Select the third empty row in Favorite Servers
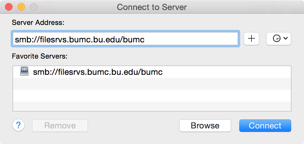 [x=152, y=95]
